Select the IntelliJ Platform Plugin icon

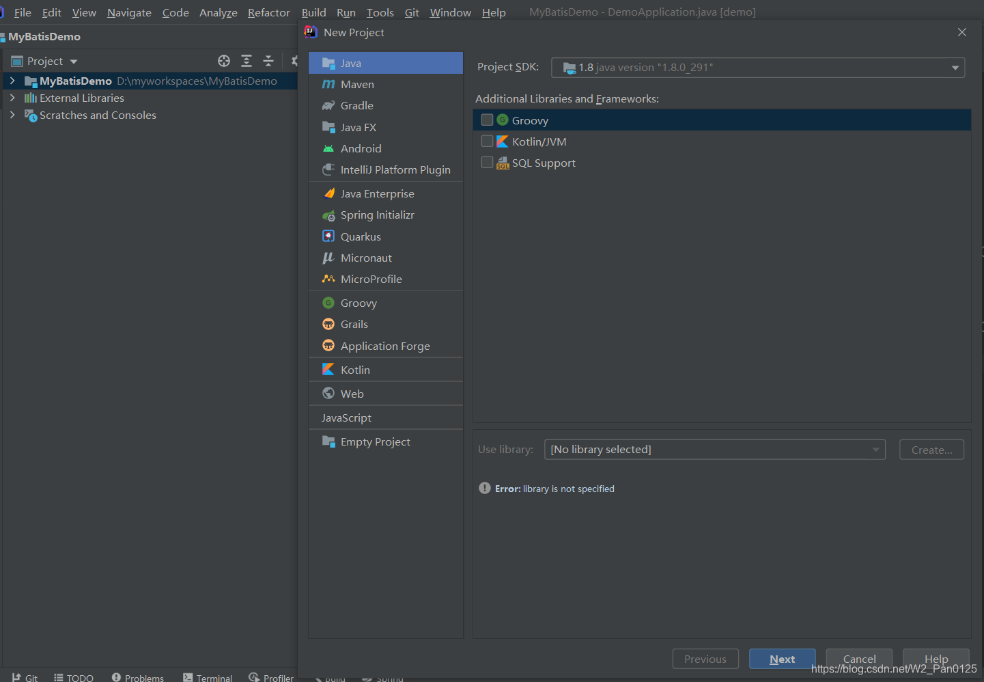point(328,169)
